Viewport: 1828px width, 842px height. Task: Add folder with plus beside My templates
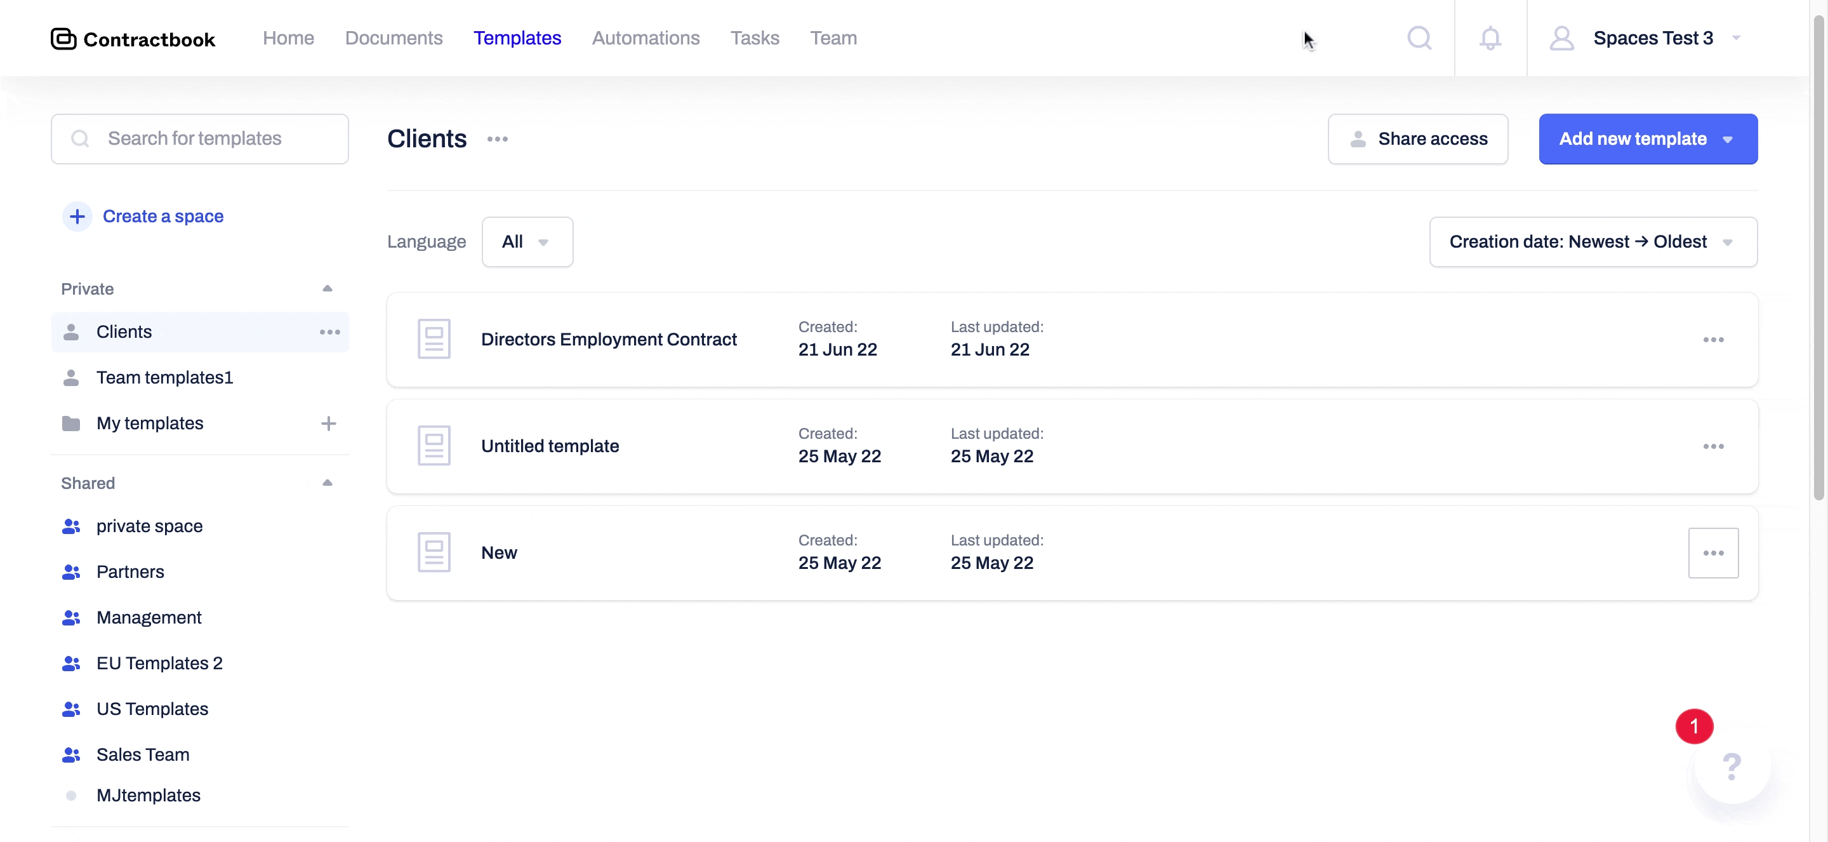329,424
